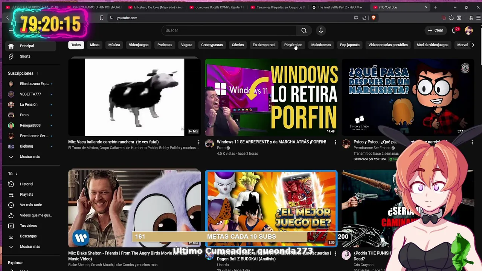Click the Brave Shields lion icon
Image resolution: width=482 pixels, height=271 pixels.
coord(374,18)
